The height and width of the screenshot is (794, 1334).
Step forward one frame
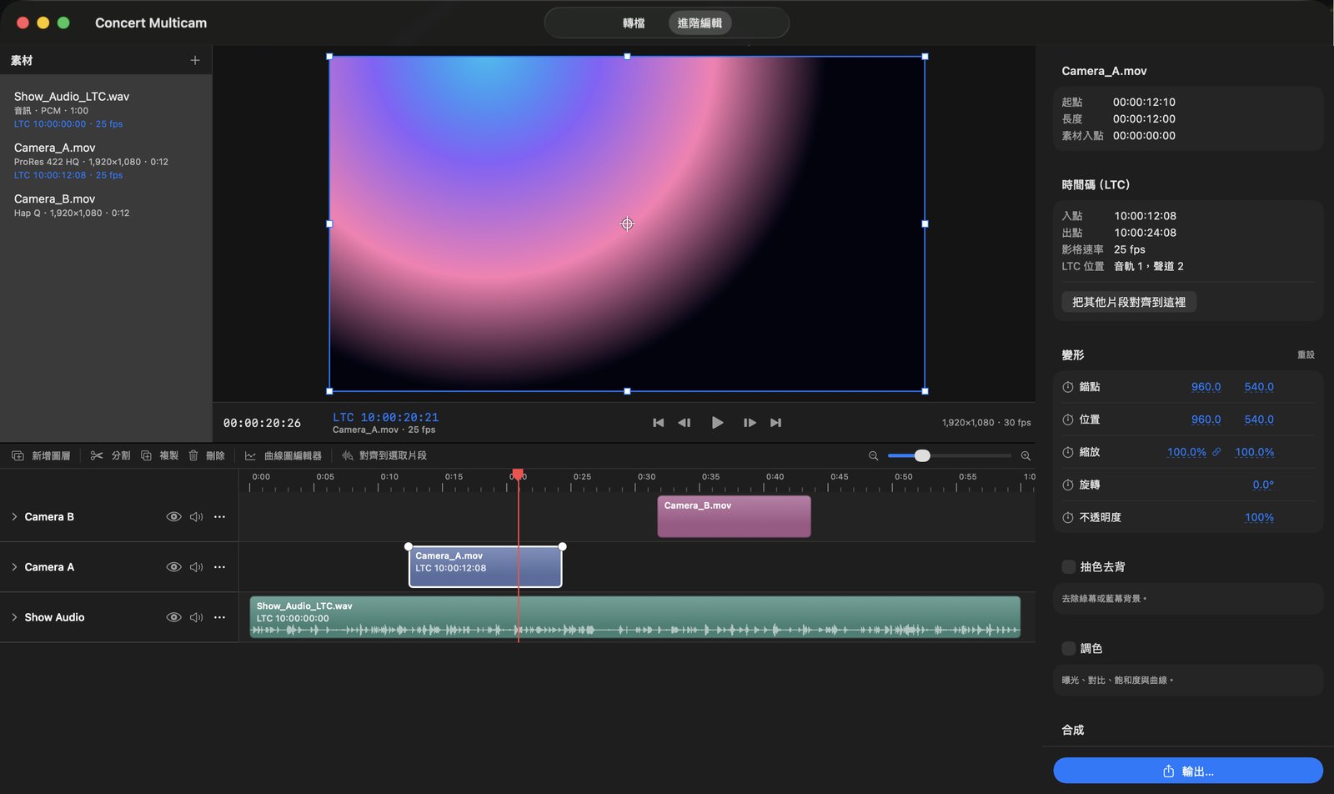pos(750,423)
